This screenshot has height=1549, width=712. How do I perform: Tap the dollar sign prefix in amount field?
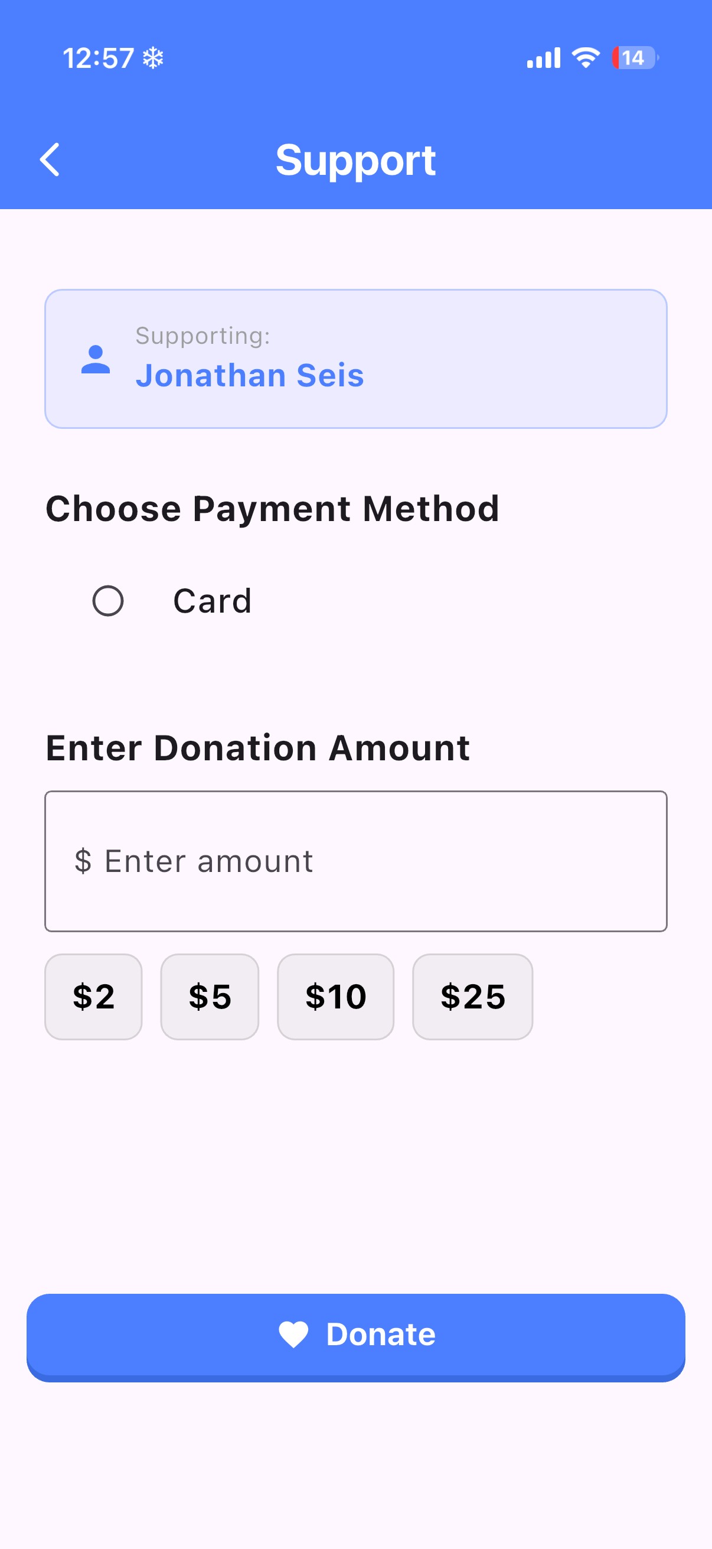coord(83,861)
